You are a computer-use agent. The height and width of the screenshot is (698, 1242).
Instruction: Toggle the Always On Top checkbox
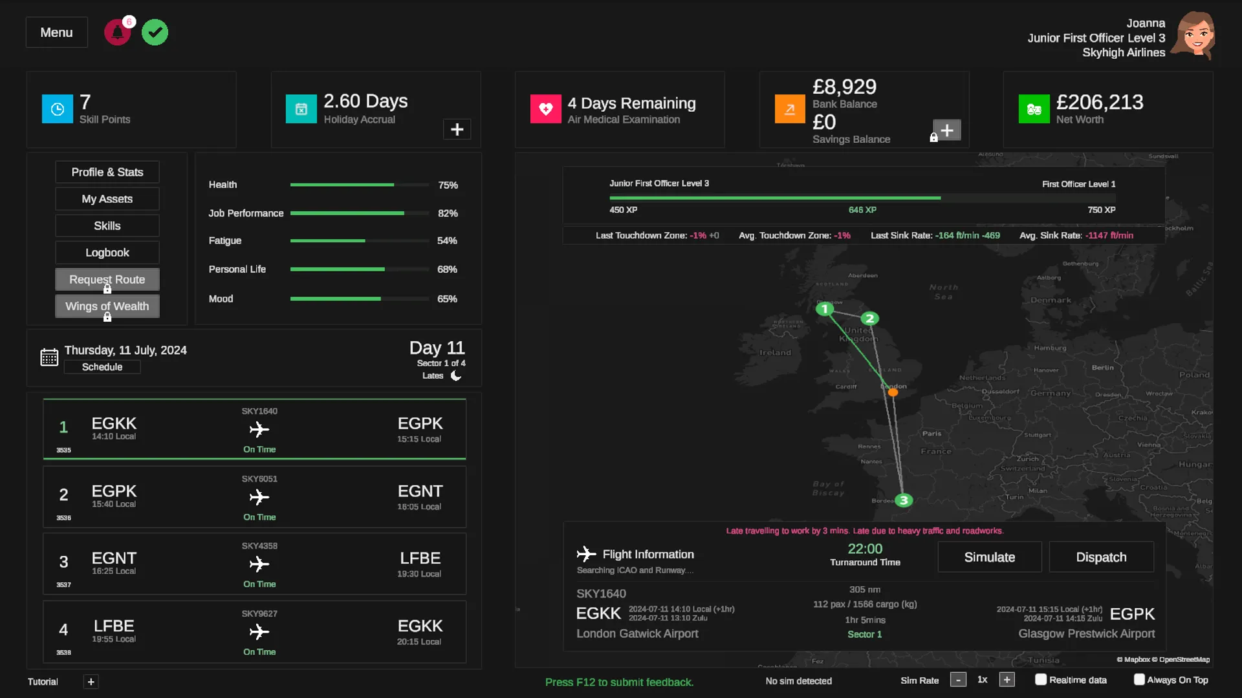coord(1139,679)
